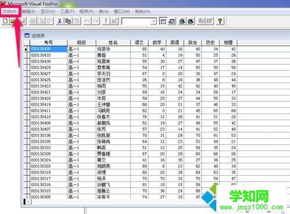Open the 文件(F) menu
This screenshot has height=214, width=290.
[x=9, y=12]
